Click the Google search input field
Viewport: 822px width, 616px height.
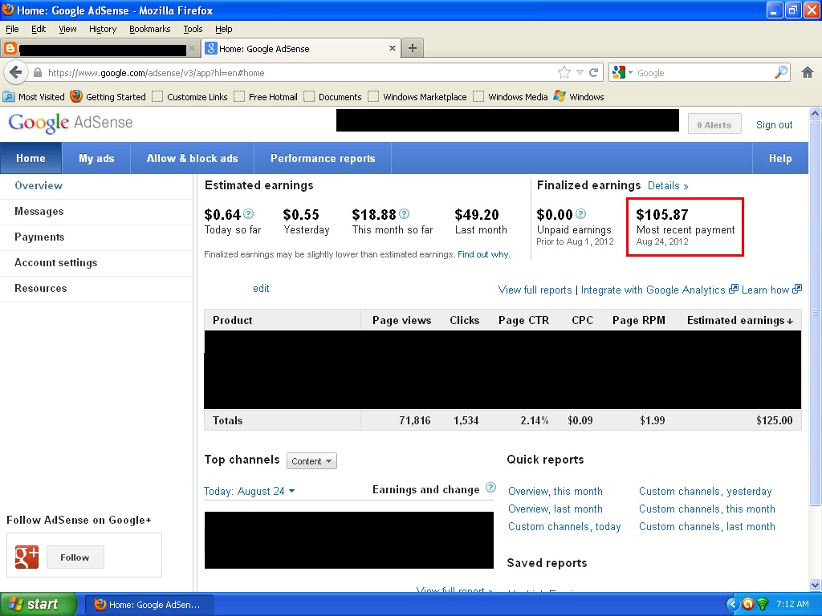pyautogui.click(x=703, y=73)
